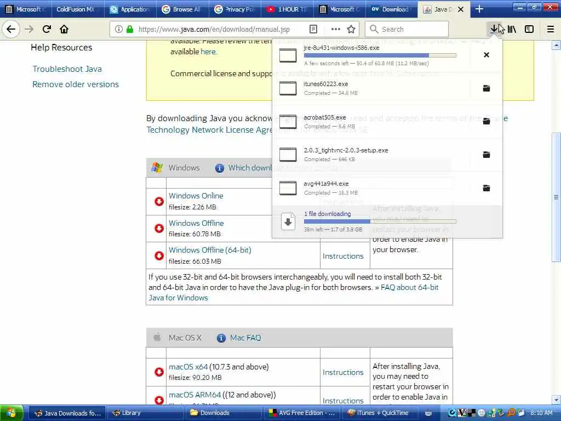561x421 pixels.
Task: Open 2.0.3_tightvnc-2.0.3-setup.exe entry
Action: tap(372, 155)
